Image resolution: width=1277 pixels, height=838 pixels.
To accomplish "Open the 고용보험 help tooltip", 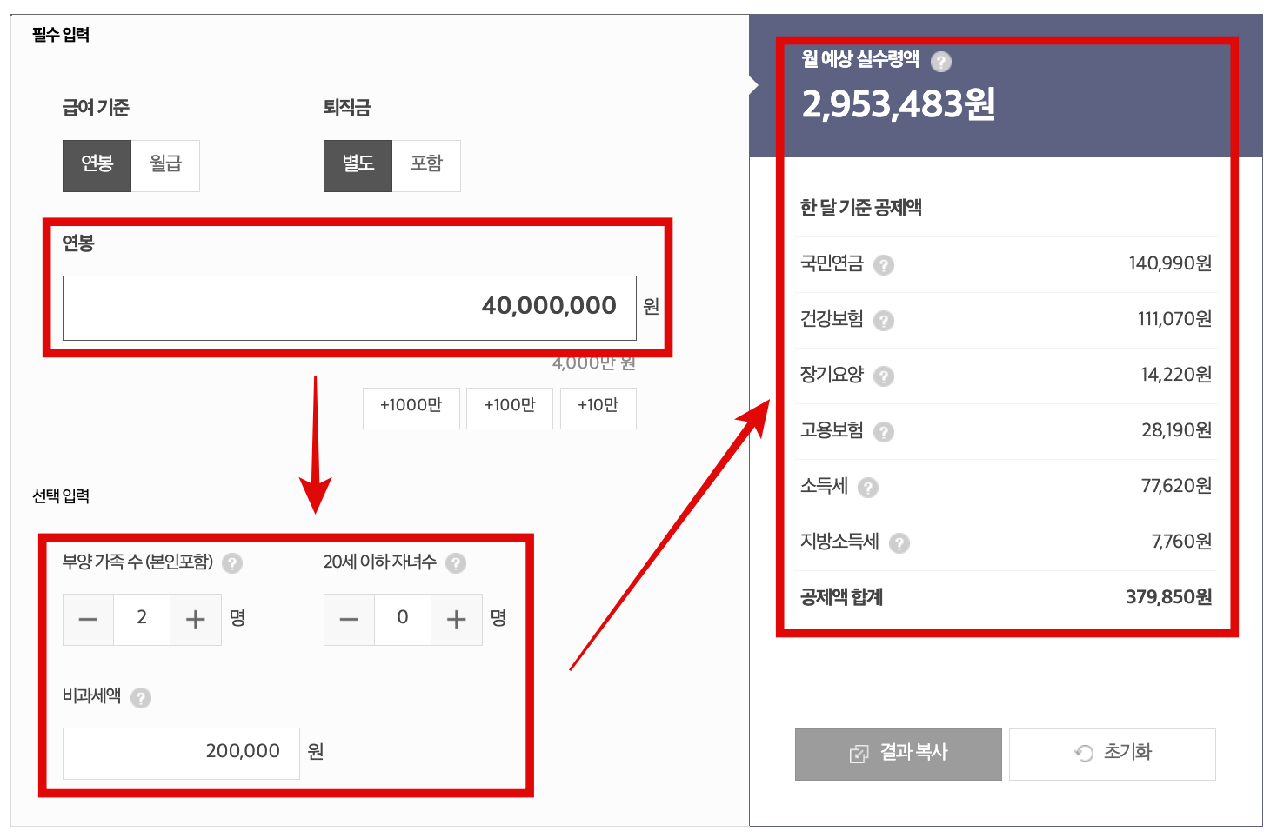I will coord(885,431).
